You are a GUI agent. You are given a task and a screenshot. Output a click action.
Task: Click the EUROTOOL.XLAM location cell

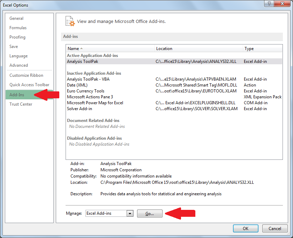[x=196, y=91]
